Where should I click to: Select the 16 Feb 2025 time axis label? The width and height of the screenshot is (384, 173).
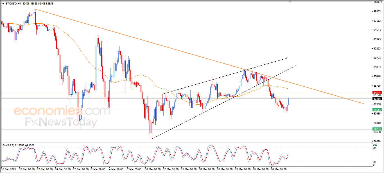coord(8,169)
